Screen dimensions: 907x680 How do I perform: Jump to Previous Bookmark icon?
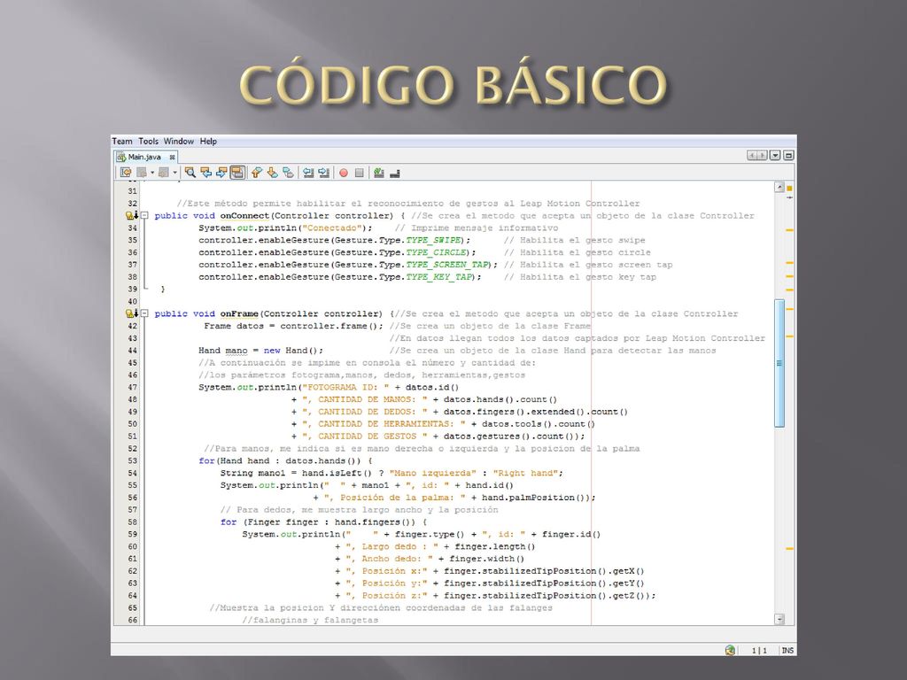[257, 173]
